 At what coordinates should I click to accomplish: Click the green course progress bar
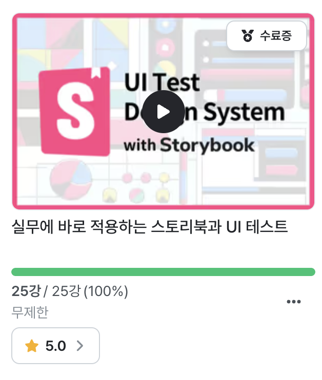[163, 272]
